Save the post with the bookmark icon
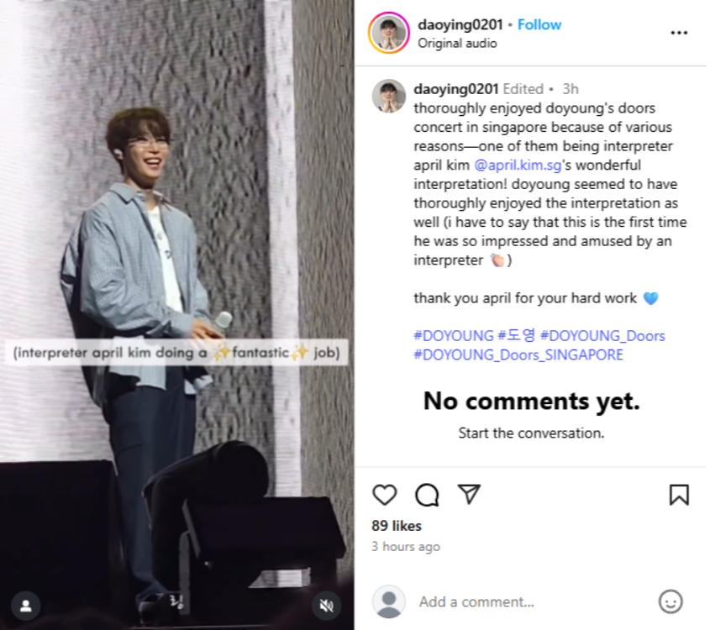The image size is (710, 630). pyautogui.click(x=678, y=495)
